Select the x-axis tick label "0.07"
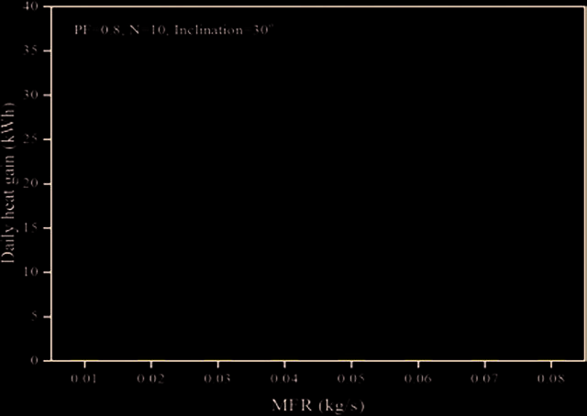The width and height of the screenshot is (587, 416). [484, 379]
